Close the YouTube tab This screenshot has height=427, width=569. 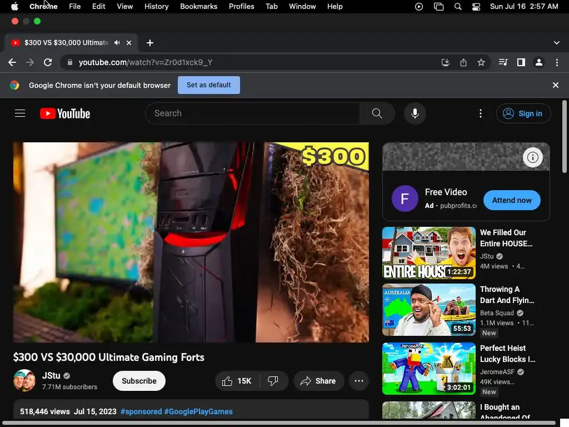[129, 43]
